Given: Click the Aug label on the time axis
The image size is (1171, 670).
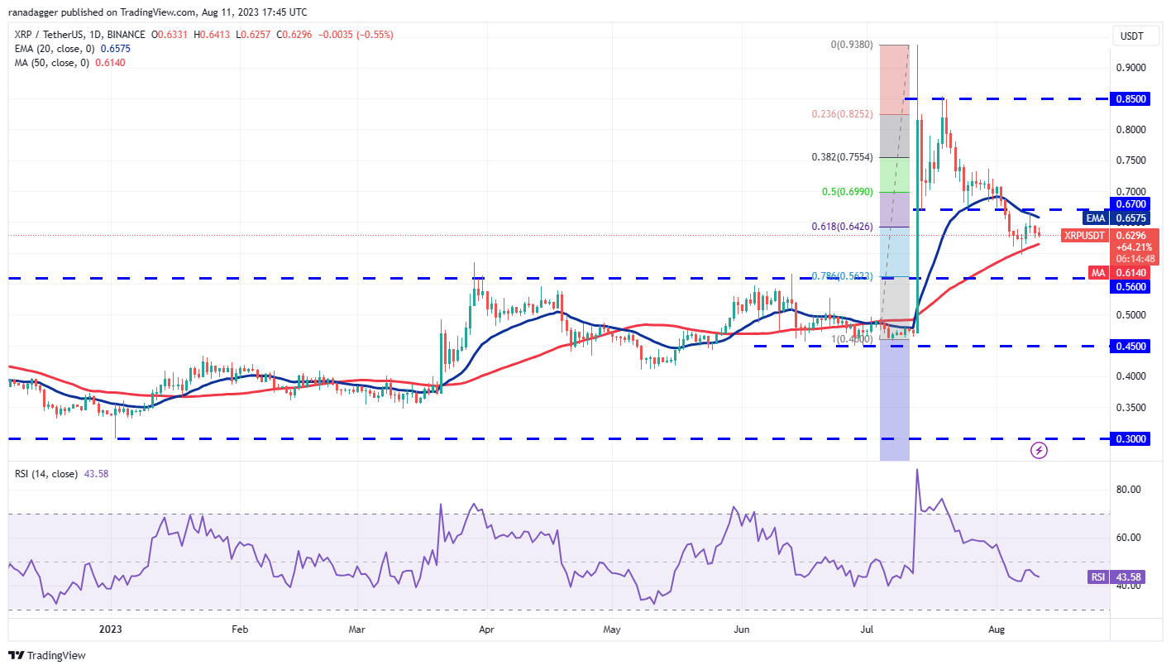Looking at the screenshot, I should coord(997,629).
